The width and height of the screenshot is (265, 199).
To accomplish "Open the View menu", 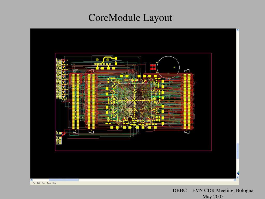I will 43,183.
